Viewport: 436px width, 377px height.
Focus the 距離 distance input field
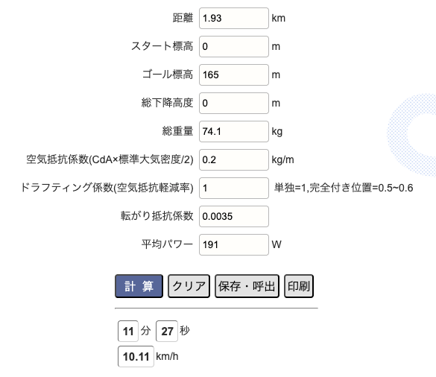point(234,19)
